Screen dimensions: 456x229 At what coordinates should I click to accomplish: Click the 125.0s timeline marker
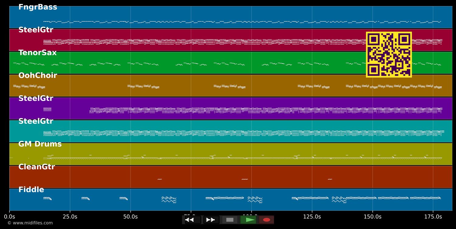point(312,217)
